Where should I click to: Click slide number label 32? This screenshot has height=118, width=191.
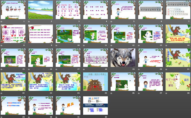click(106, 117)
